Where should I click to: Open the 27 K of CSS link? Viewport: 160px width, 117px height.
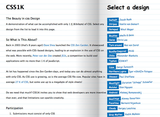[x=22, y=82]
